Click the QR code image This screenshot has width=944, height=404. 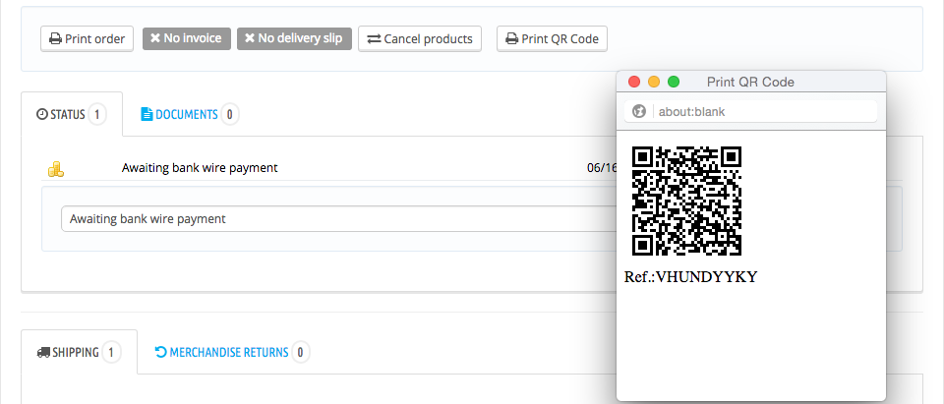click(686, 202)
